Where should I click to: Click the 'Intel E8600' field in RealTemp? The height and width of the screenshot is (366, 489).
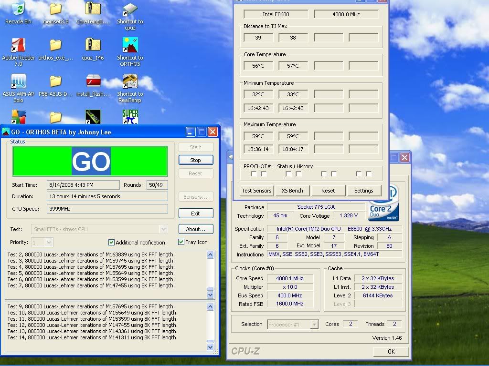(276, 14)
